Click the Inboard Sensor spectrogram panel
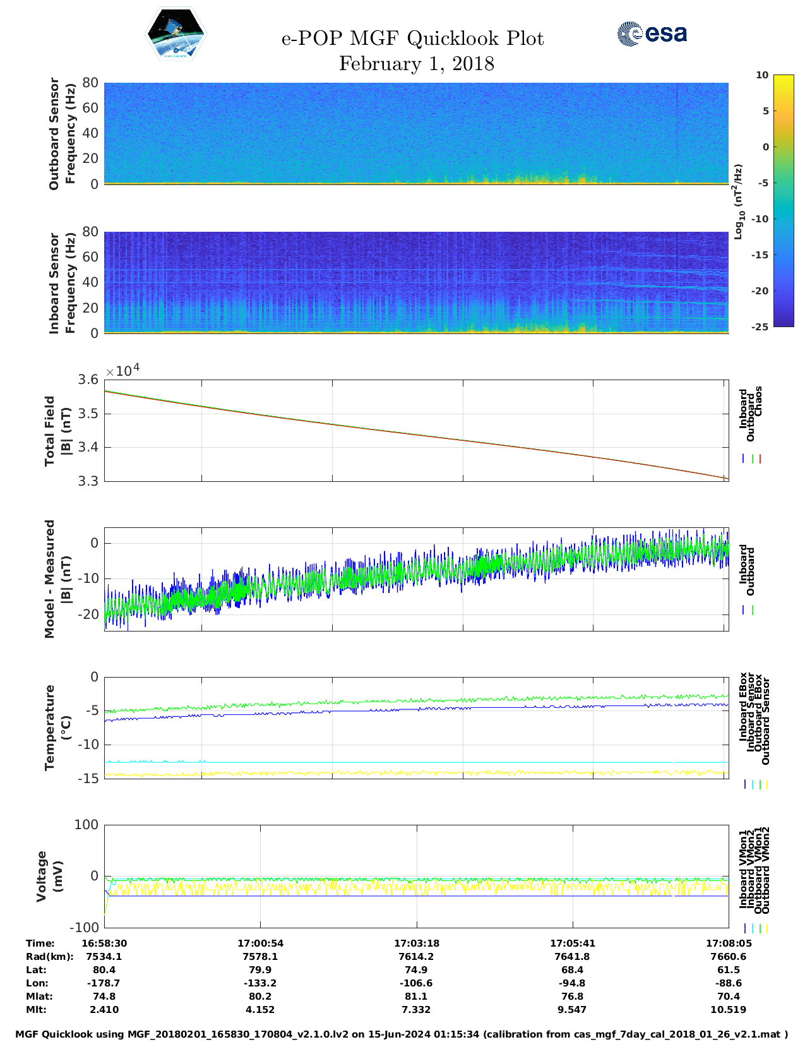 pyautogui.click(x=417, y=282)
